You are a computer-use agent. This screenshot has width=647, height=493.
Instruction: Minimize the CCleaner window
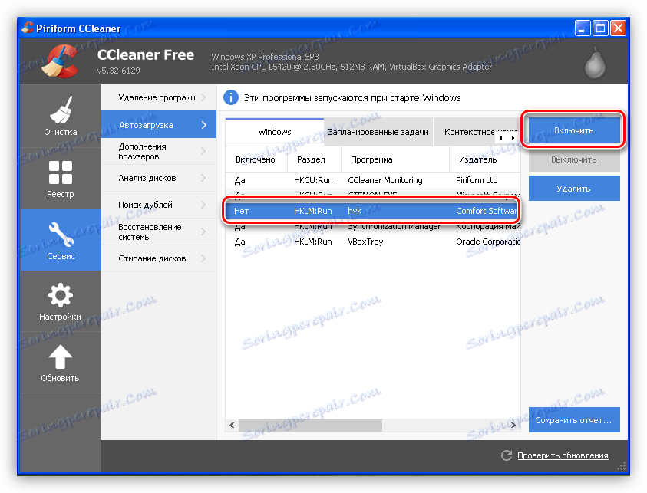[583, 28]
